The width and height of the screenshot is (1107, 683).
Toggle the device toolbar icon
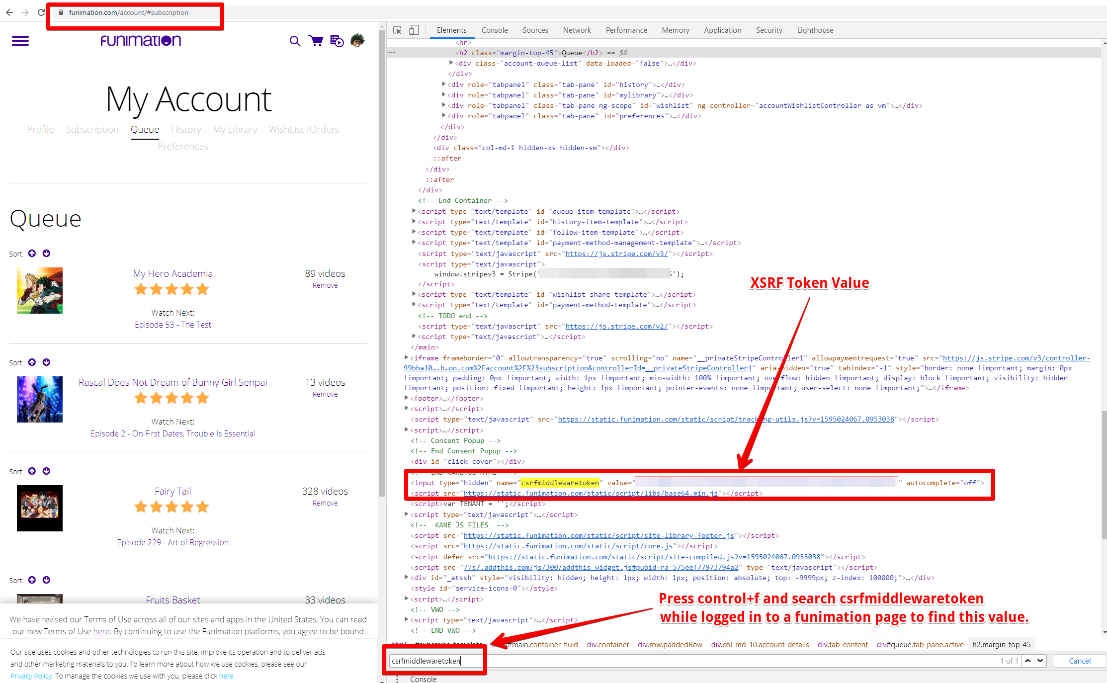[x=414, y=30]
